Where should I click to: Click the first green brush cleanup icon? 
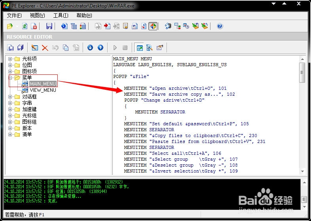click(x=195, y=26)
